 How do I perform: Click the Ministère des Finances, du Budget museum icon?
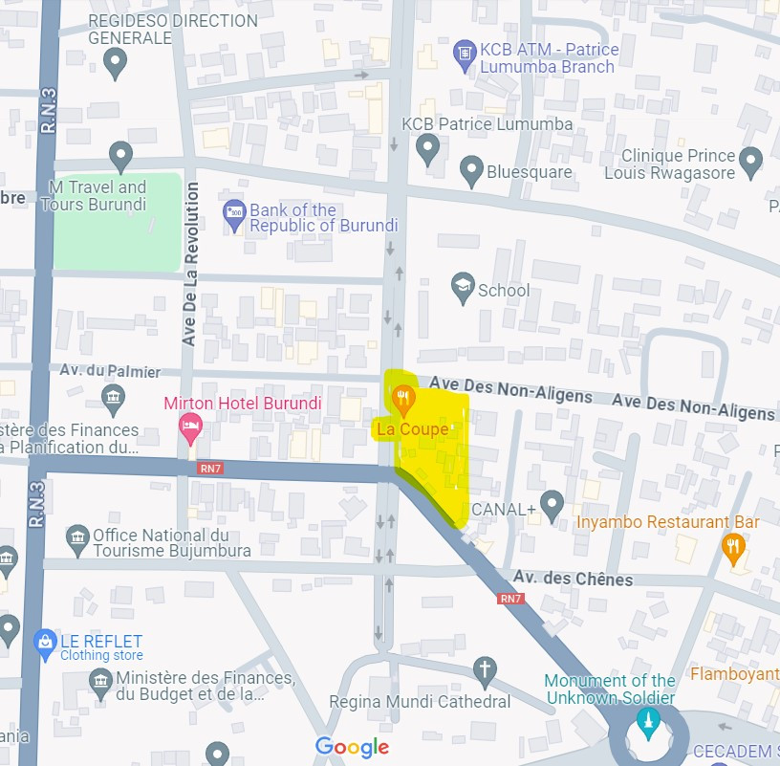click(101, 684)
